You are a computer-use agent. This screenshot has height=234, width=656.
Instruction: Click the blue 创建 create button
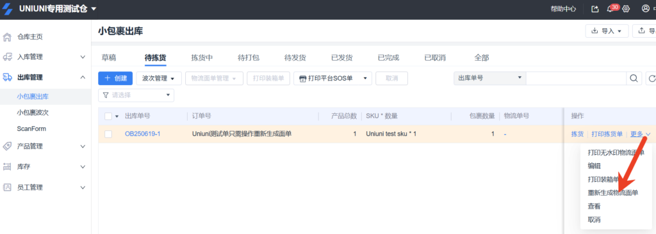[x=115, y=78]
